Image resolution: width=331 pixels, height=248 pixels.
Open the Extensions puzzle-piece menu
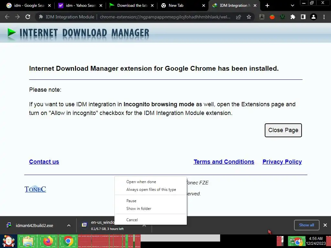(x=293, y=17)
